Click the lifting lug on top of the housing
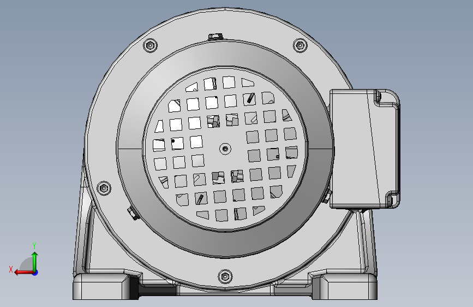Screen dimensions: 473x307 click(215, 37)
